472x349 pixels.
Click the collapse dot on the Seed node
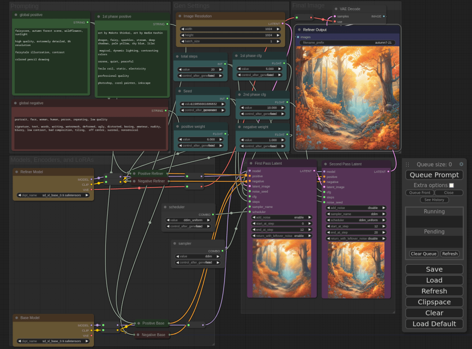[179, 91]
